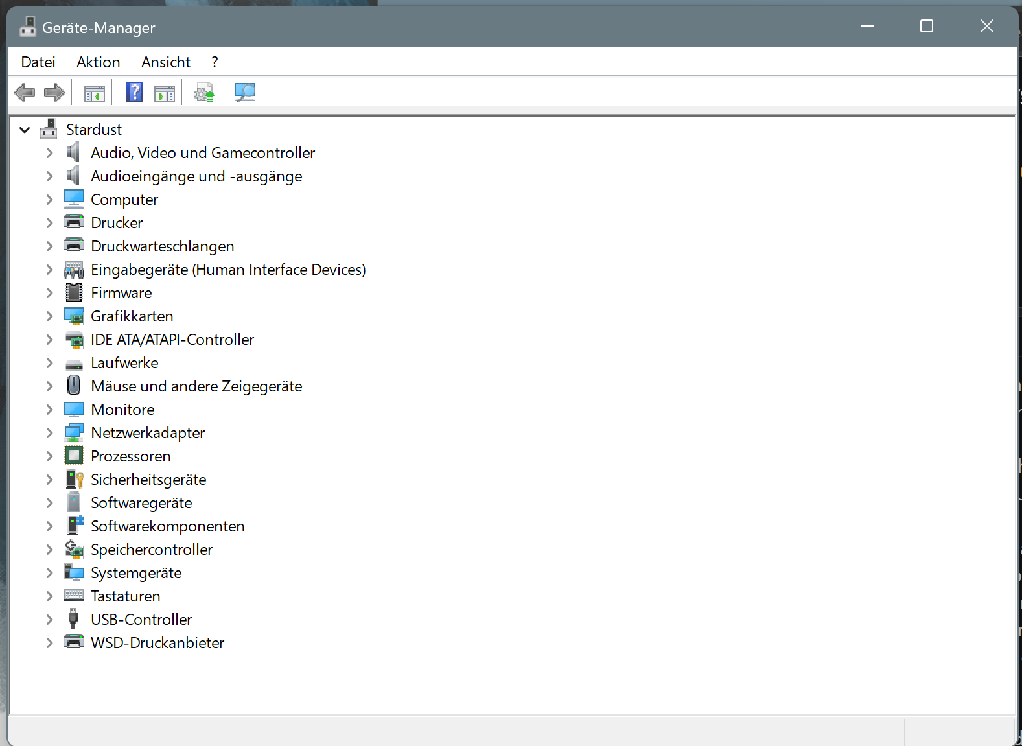The height and width of the screenshot is (746, 1022).
Task: Click the Speichercontroller icon
Action: pyautogui.click(x=74, y=549)
